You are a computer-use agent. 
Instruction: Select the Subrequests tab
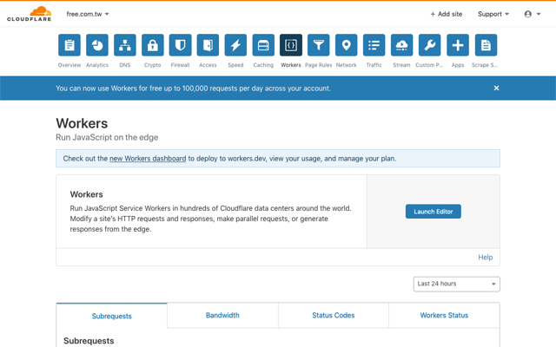[112, 316]
